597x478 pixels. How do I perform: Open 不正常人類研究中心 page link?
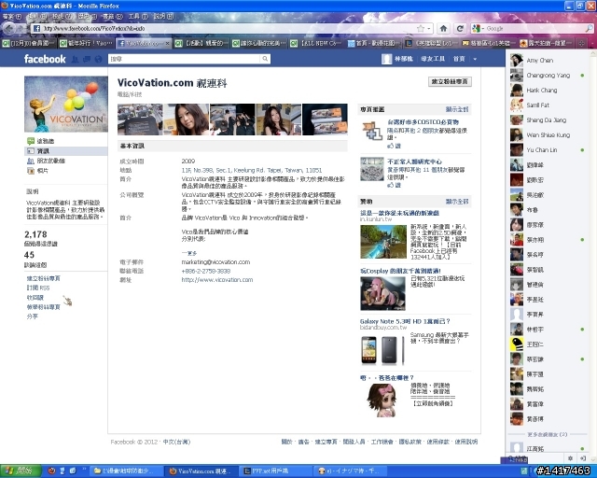pyautogui.click(x=414, y=162)
